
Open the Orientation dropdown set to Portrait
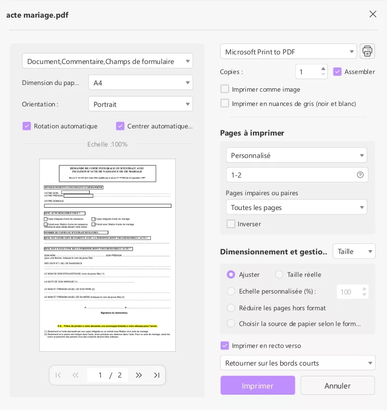[140, 104]
